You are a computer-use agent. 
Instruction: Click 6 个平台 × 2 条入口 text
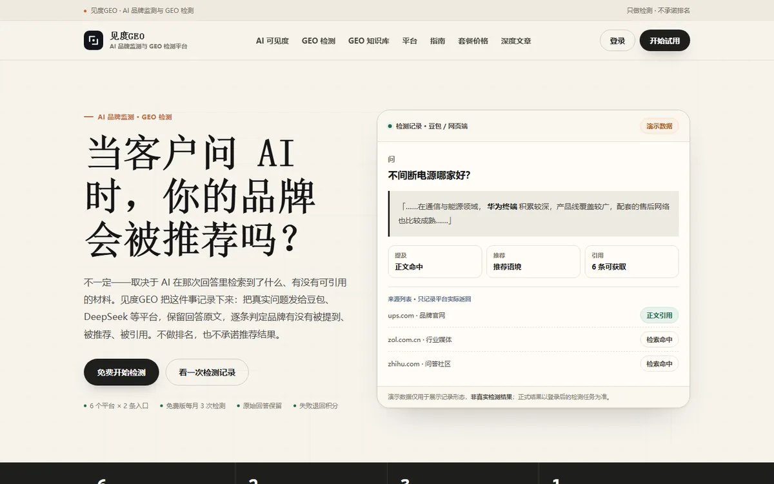click(x=119, y=406)
